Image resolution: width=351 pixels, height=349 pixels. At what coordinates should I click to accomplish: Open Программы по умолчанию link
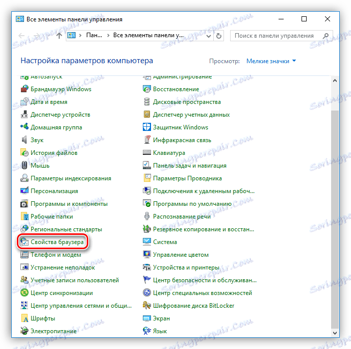tap(192, 204)
